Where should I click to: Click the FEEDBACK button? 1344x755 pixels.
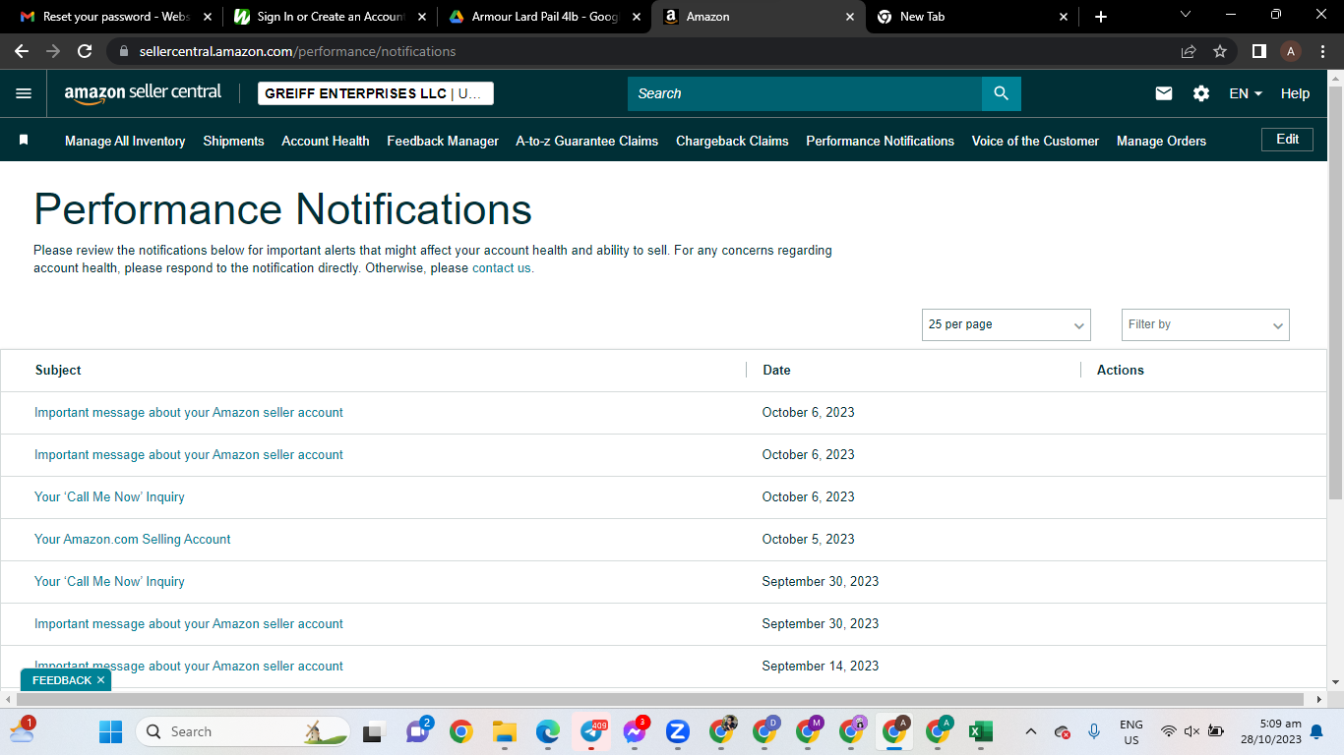61,680
